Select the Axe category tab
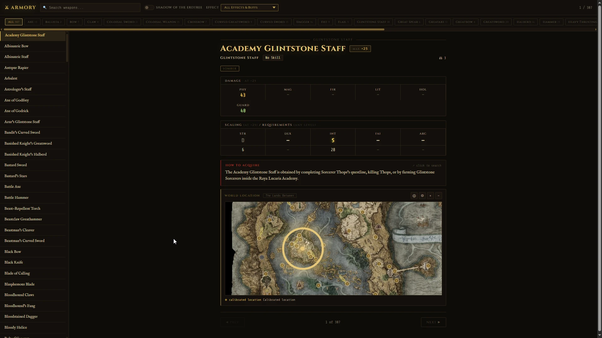The image size is (602, 338). (x=32, y=22)
